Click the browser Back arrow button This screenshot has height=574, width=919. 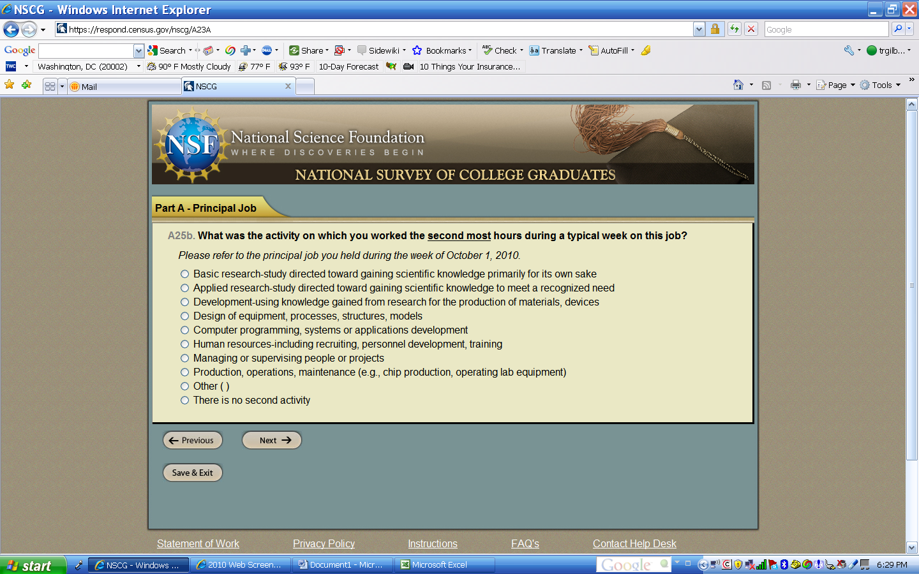tap(11, 29)
